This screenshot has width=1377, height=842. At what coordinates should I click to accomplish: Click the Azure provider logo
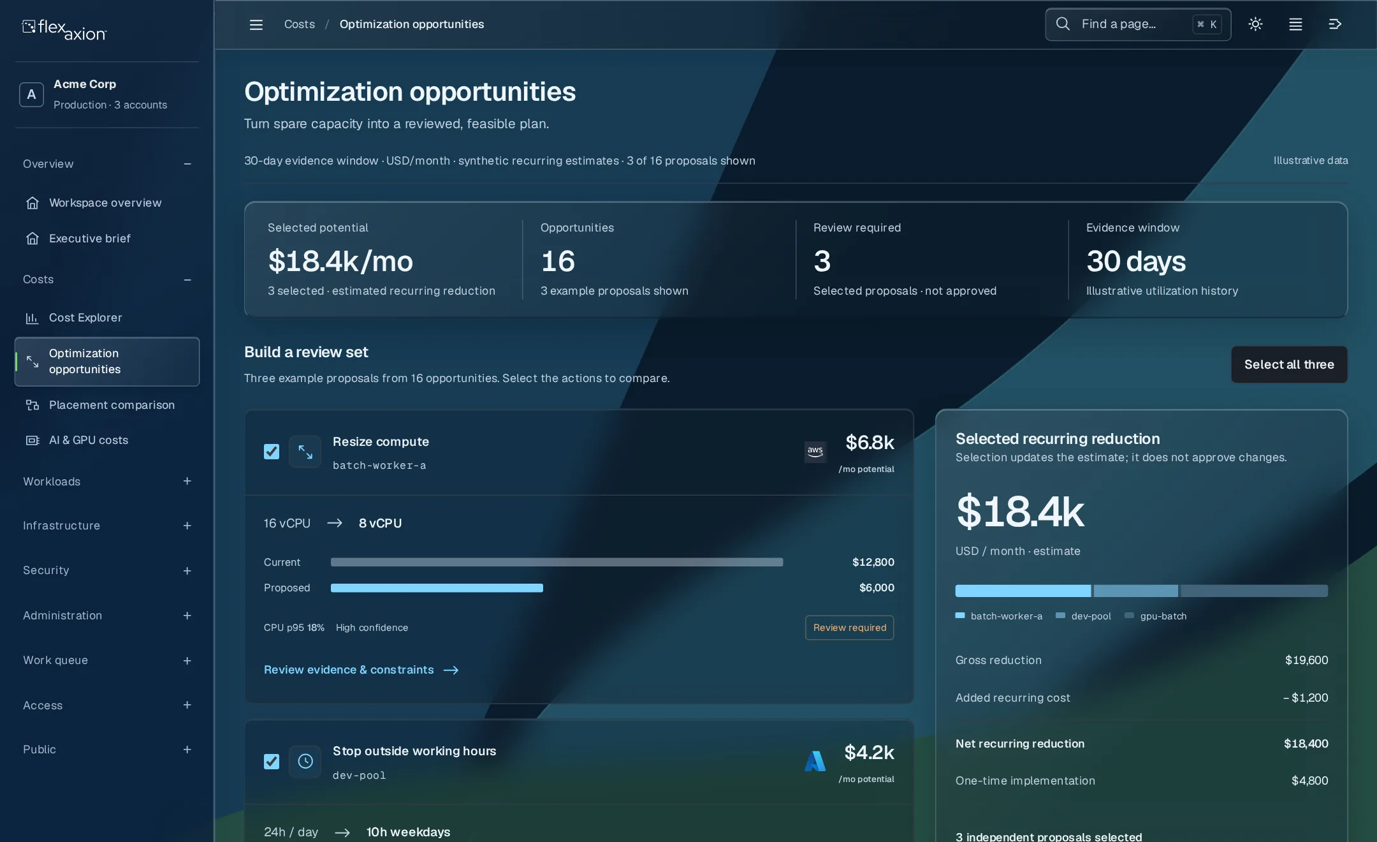(x=815, y=761)
